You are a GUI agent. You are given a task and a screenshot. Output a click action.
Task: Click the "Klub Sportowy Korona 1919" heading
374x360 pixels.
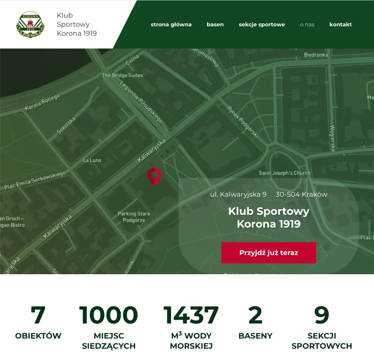(x=268, y=217)
